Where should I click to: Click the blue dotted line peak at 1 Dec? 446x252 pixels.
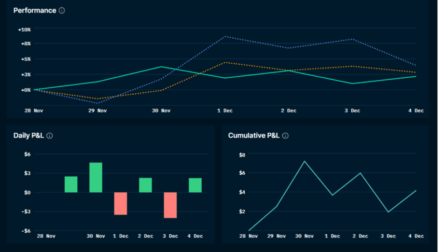(x=225, y=36)
